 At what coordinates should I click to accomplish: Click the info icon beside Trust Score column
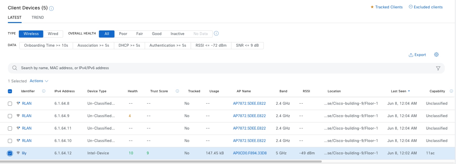coord(177,91)
